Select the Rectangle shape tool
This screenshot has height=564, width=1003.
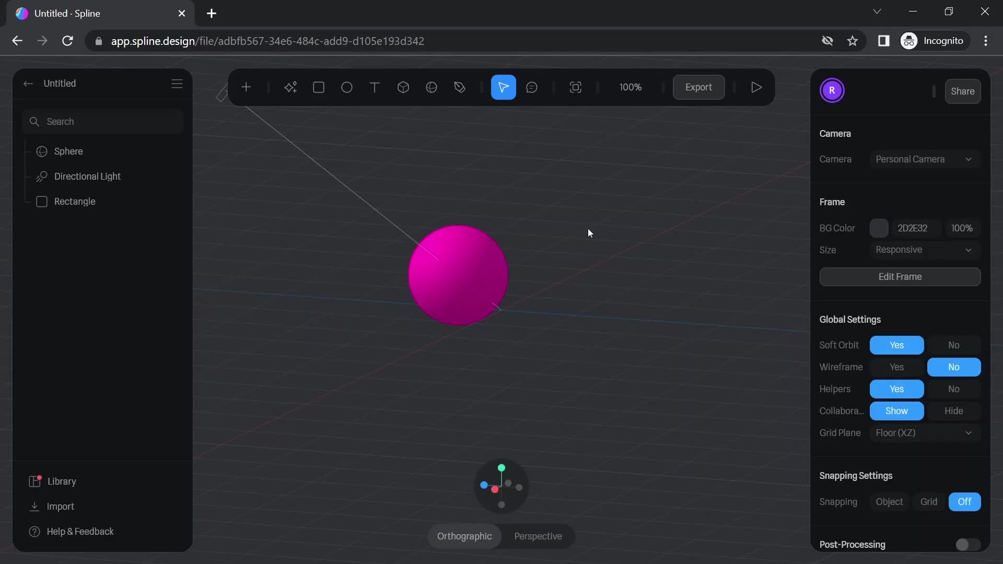pos(319,87)
